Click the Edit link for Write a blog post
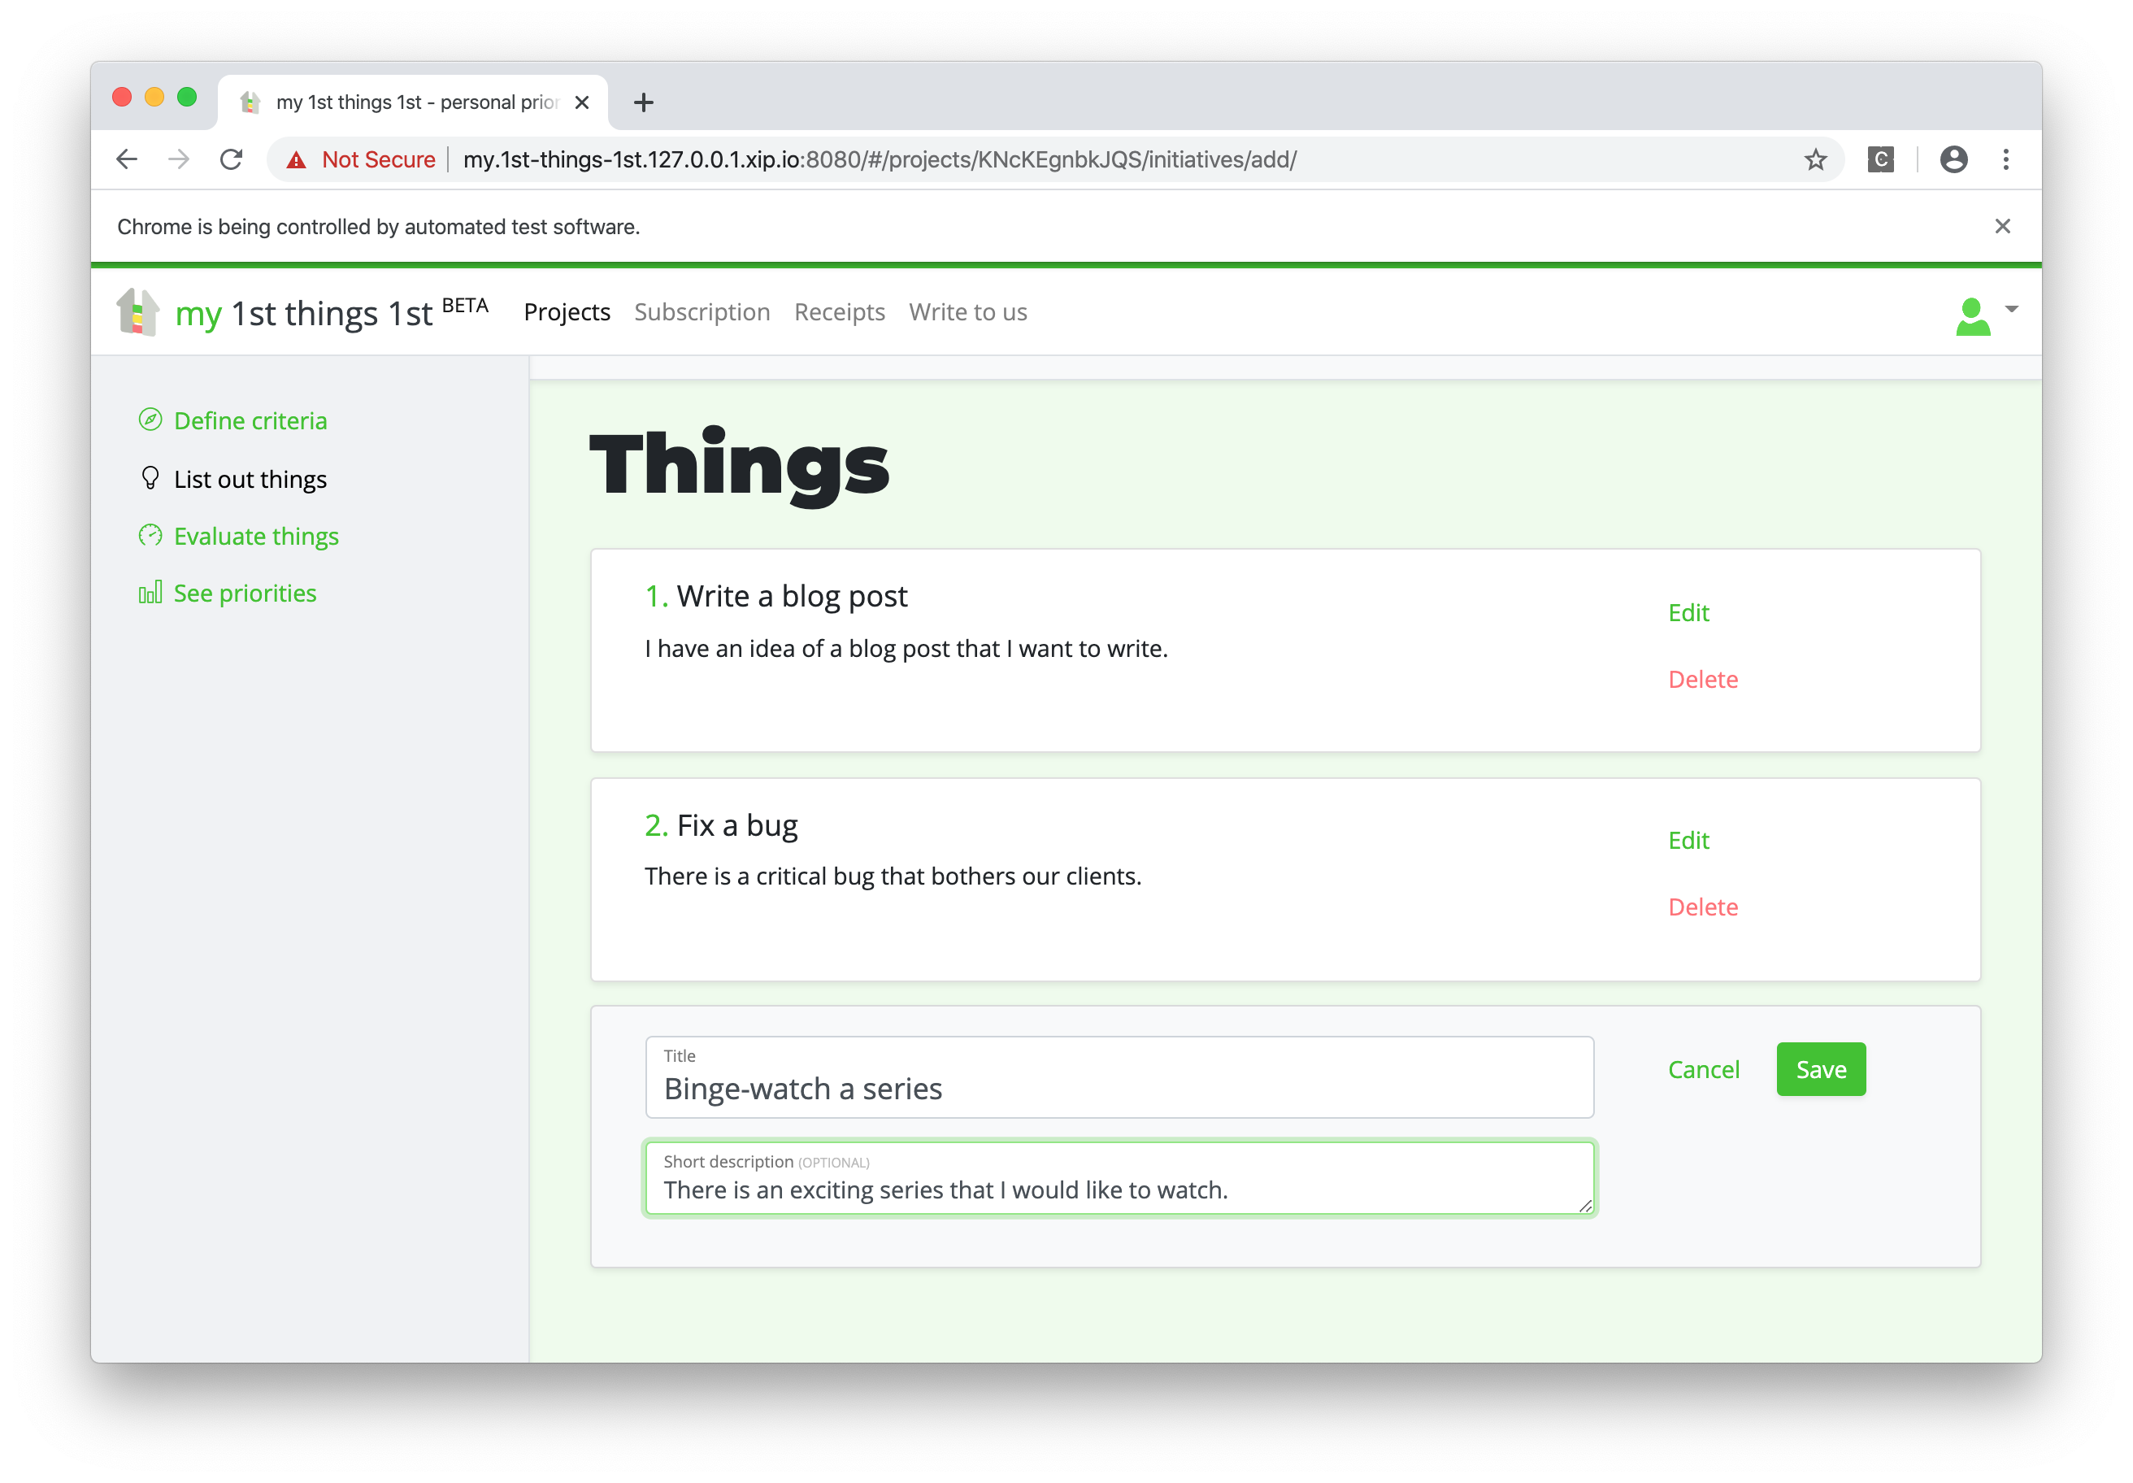The height and width of the screenshot is (1483, 2133). pos(1691,611)
